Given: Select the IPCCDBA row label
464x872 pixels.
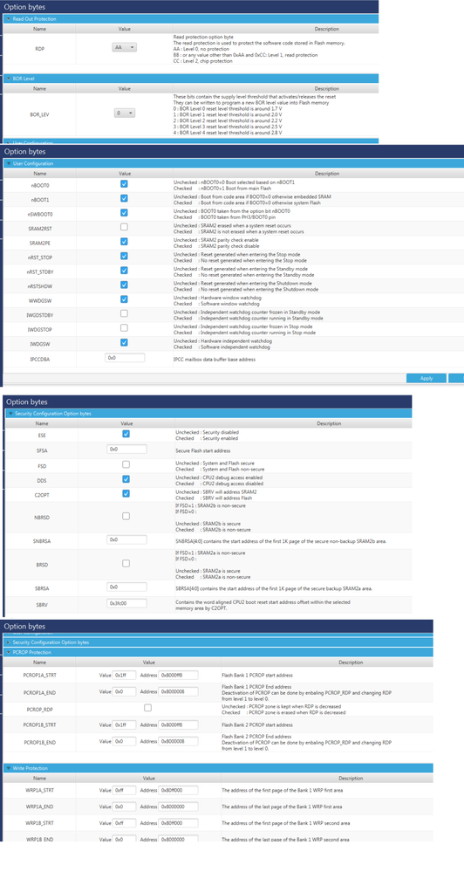Looking at the screenshot, I should coord(39,359).
